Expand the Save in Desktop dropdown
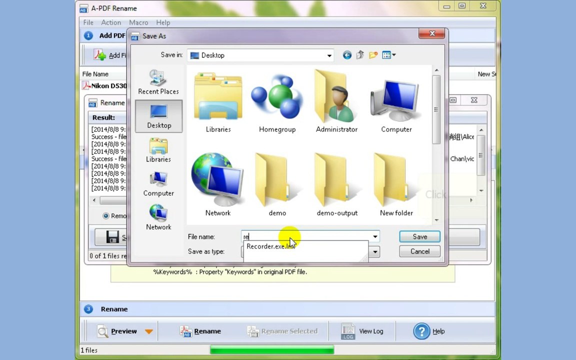 tap(329, 55)
